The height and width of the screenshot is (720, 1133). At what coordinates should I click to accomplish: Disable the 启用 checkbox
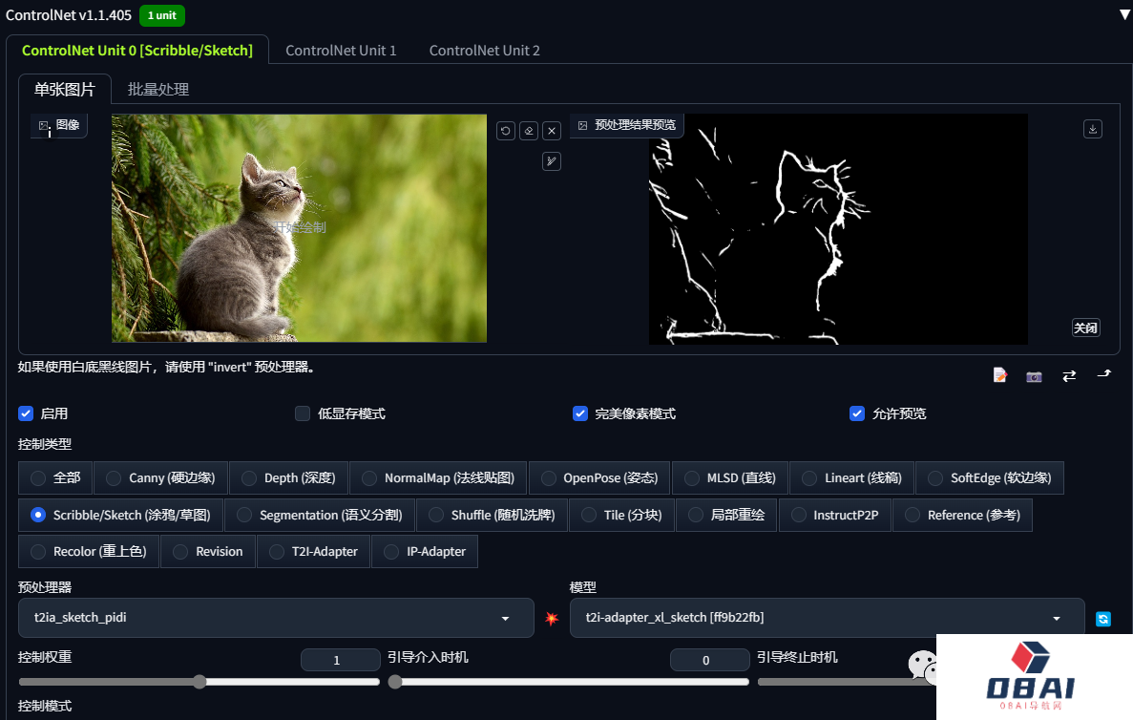click(x=26, y=413)
